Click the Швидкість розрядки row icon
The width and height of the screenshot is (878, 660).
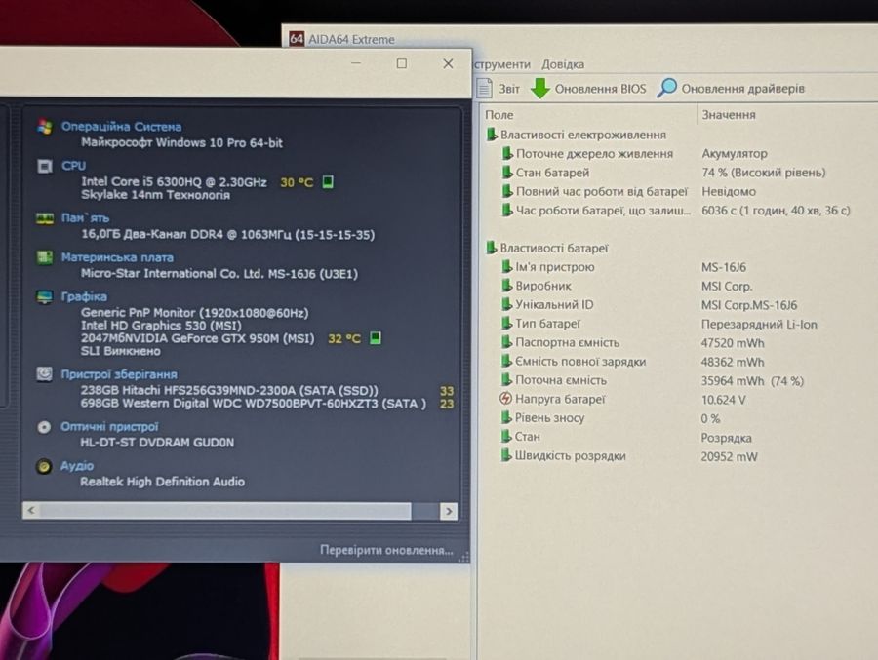[x=505, y=455]
